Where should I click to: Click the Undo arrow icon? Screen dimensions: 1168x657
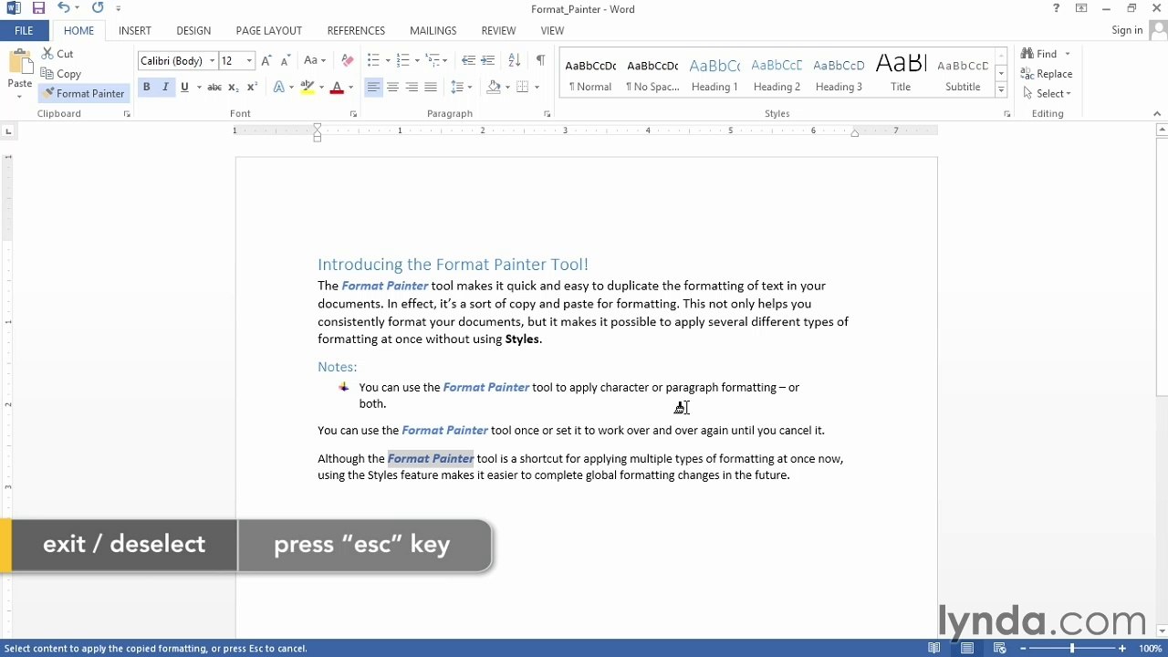coord(63,8)
